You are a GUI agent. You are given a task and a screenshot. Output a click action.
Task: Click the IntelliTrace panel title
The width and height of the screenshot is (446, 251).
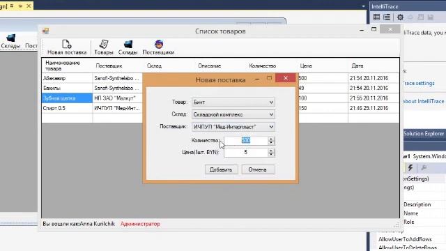[385, 6]
